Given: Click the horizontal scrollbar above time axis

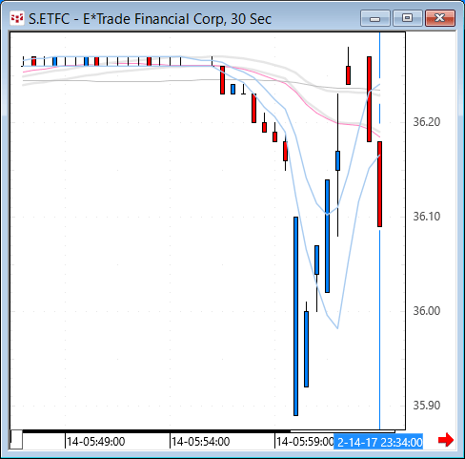Looking at the screenshot, I should 209,431.
